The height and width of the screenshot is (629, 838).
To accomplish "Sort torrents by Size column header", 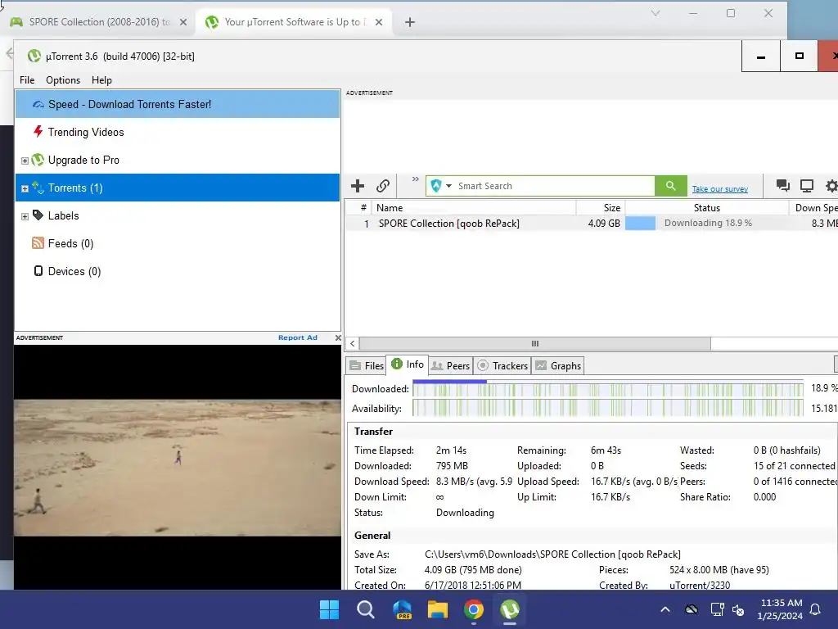I will pyautogui.click(x=601, y=207).
